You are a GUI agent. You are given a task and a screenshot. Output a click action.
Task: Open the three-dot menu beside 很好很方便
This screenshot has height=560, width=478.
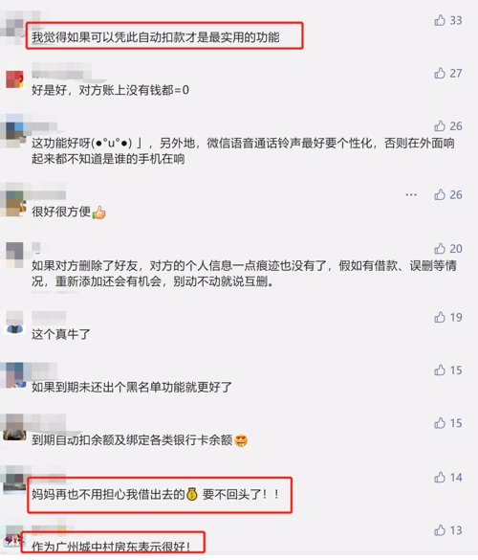pos(411,194)
